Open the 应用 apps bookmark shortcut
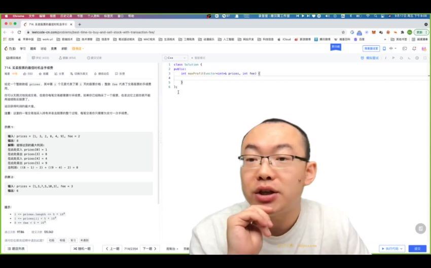Viewport: 431px width, 268px height. tap(9, 40)
